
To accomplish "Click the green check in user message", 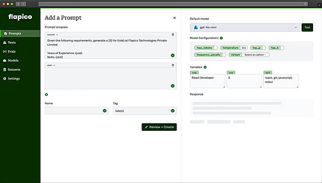I will (x=172, y=86).
